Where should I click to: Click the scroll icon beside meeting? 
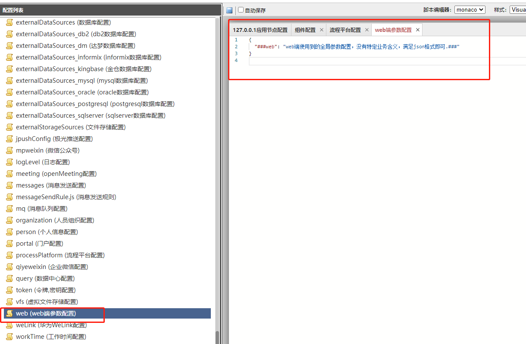coord(9,174)
